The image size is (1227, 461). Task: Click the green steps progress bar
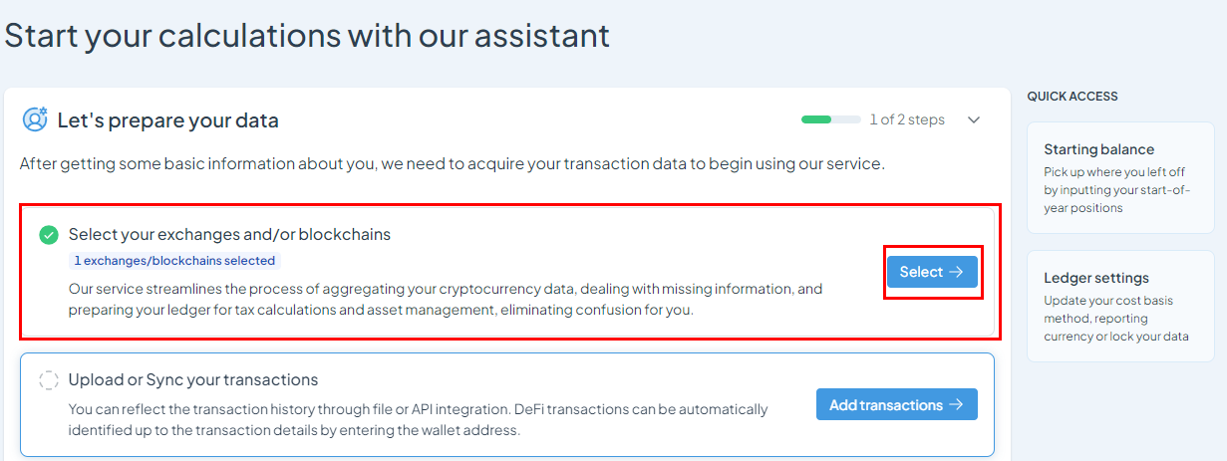click(x=831, y=119)
